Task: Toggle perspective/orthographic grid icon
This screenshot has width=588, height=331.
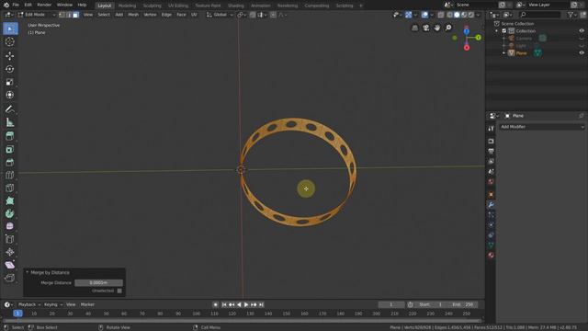Action: click(414, 28)
